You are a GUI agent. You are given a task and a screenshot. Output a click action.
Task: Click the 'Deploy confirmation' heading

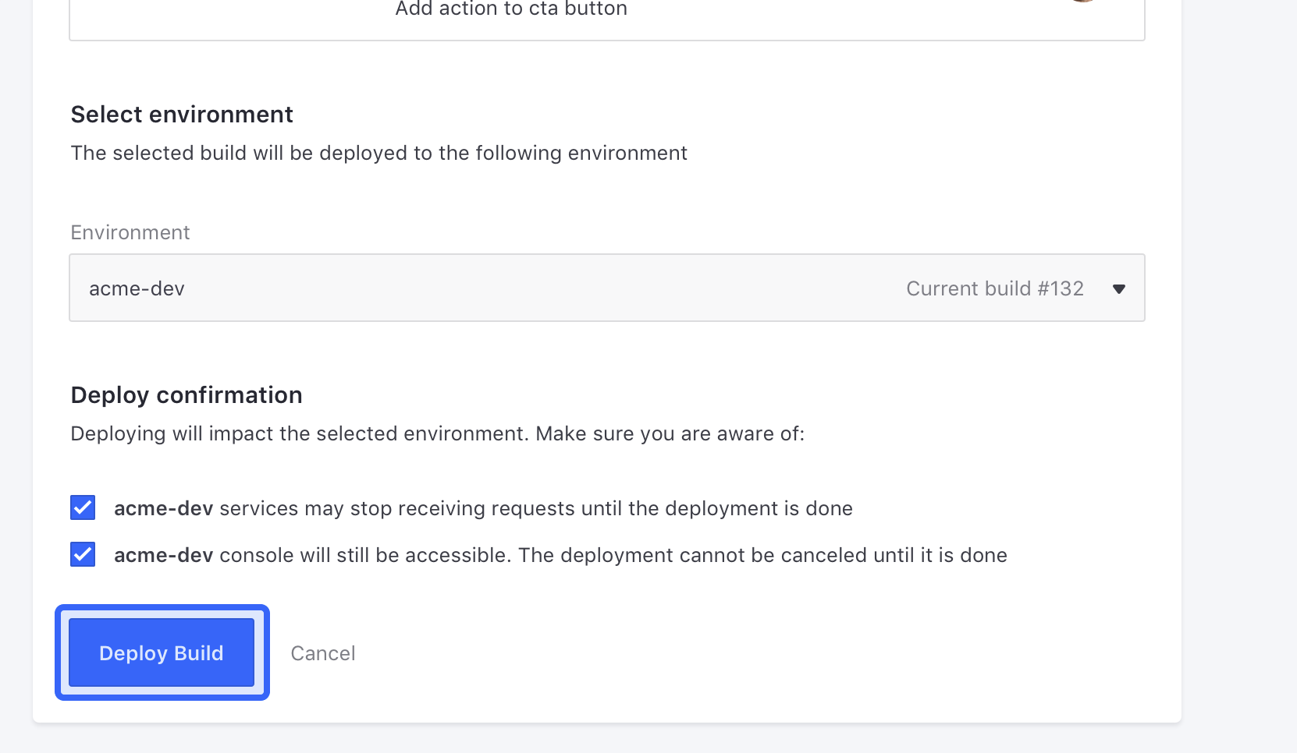187,395
